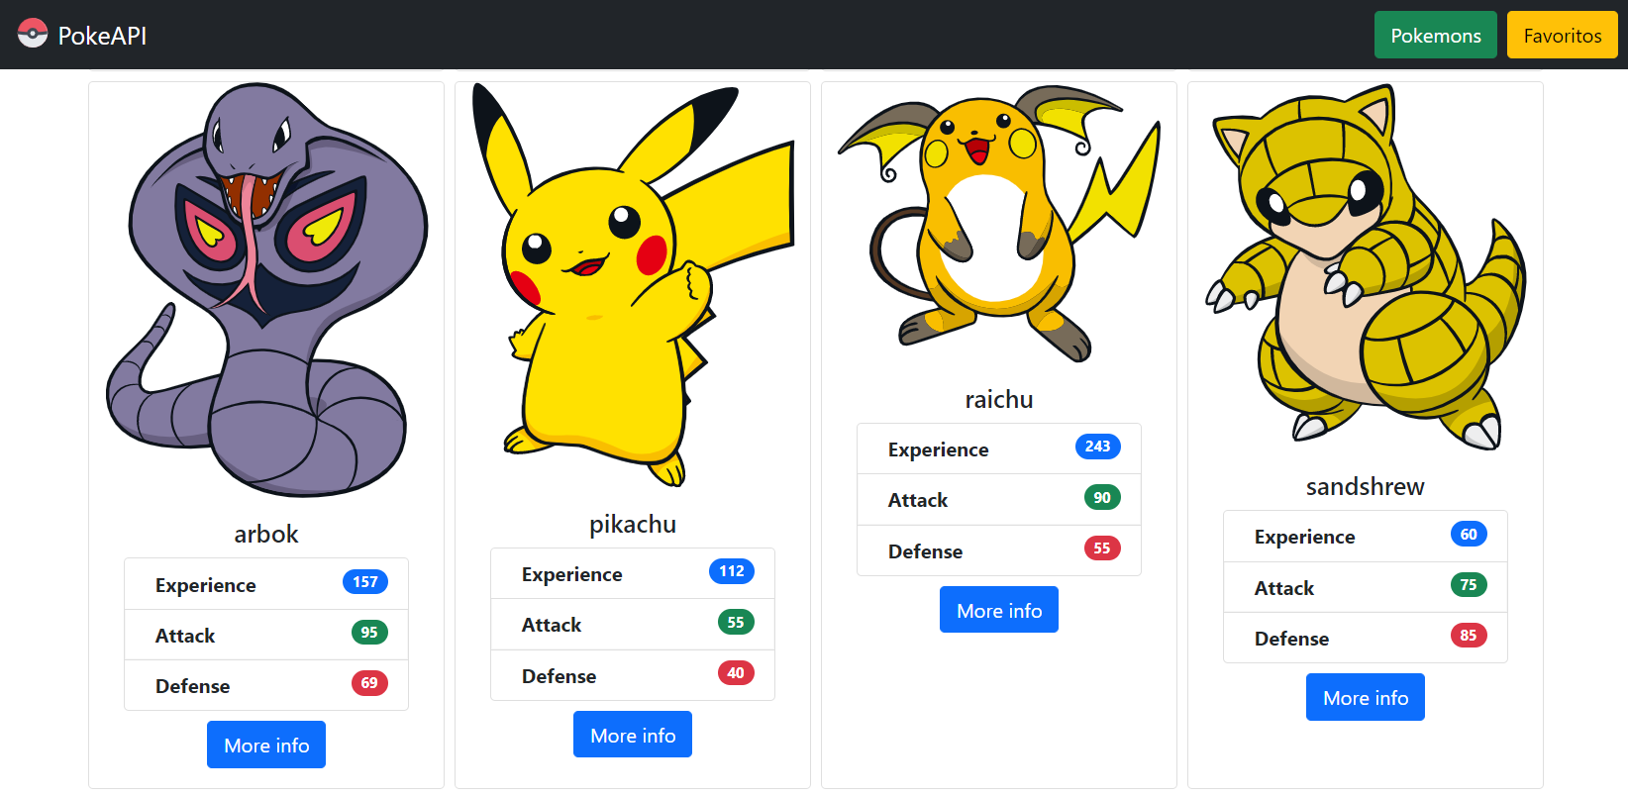
Task: Click arbok's blue experience badge 157
Action: pyautogui.click(x=364, y=582)
